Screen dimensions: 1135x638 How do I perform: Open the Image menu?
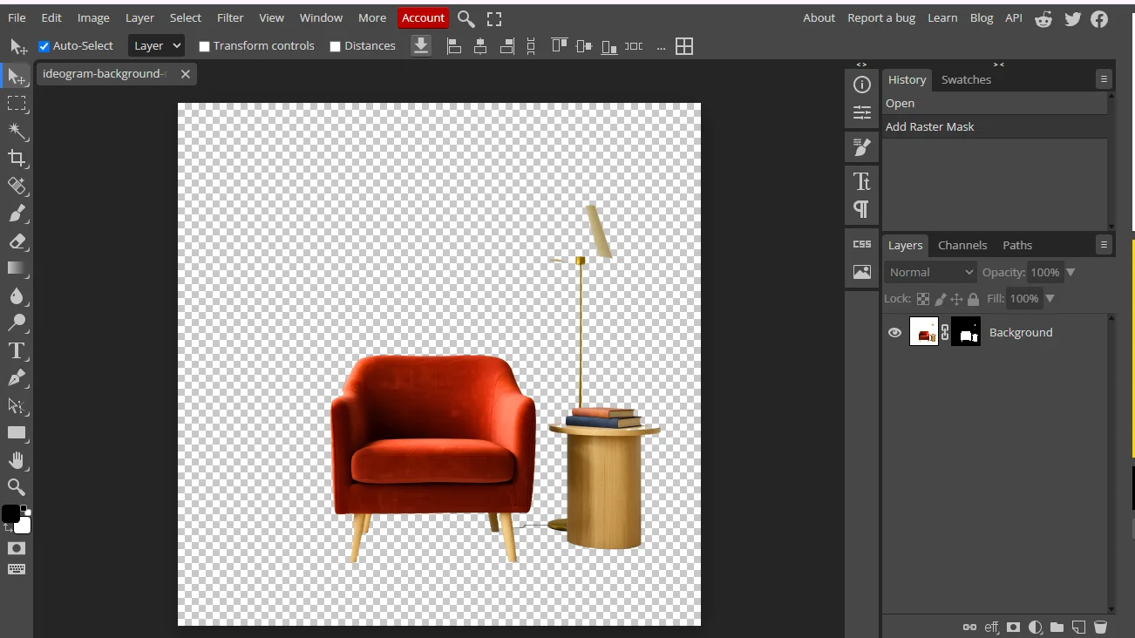(93, 17)
